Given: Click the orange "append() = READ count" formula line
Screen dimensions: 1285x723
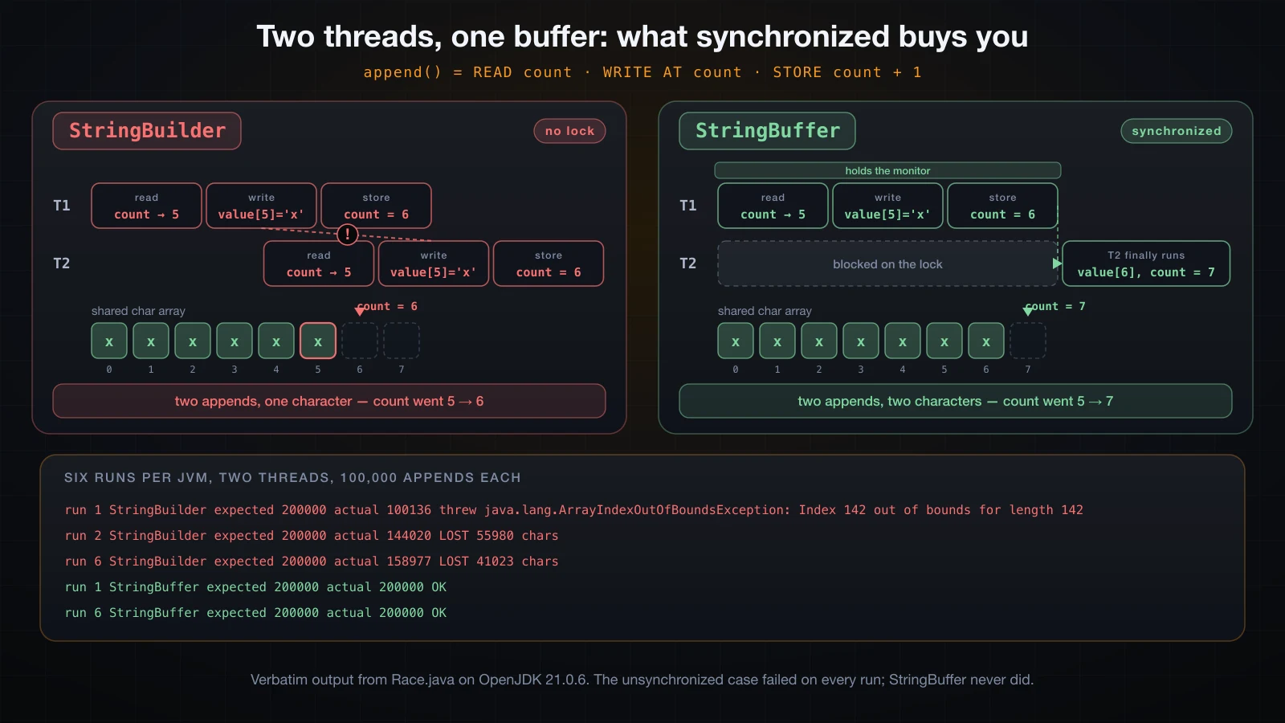Looking at the screenshot, I should coord(642,72).
